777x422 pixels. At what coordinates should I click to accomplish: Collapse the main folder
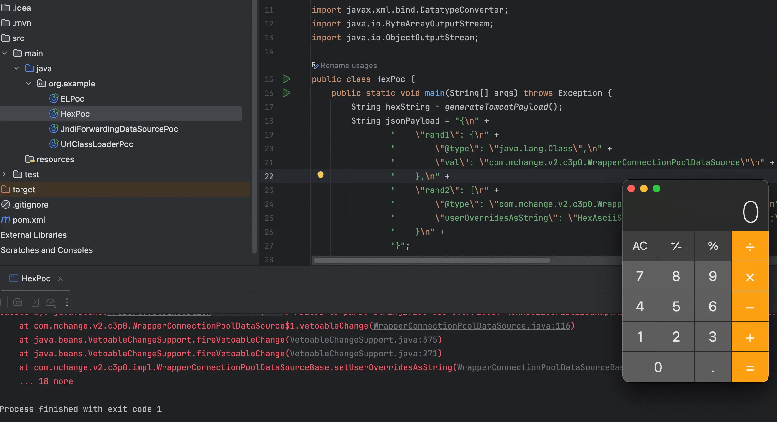pos(4,53)
